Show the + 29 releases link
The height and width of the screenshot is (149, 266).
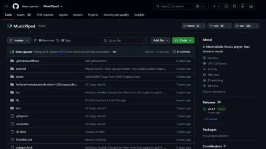(x=210, y=119)
